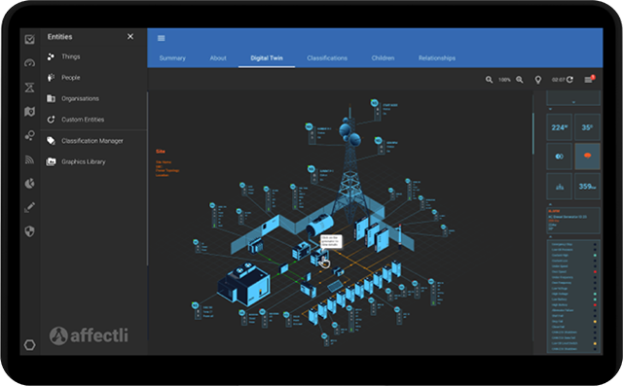
Task: Click the affectli logo
Action: tap(89, 335)
